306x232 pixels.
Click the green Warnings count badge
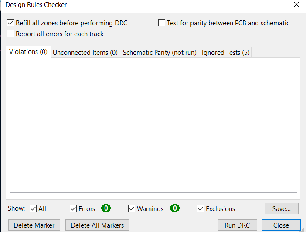(x=175, y=208)
